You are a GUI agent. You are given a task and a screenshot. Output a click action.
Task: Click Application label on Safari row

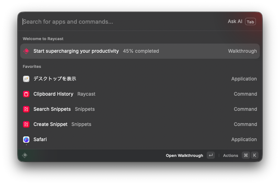244,140
